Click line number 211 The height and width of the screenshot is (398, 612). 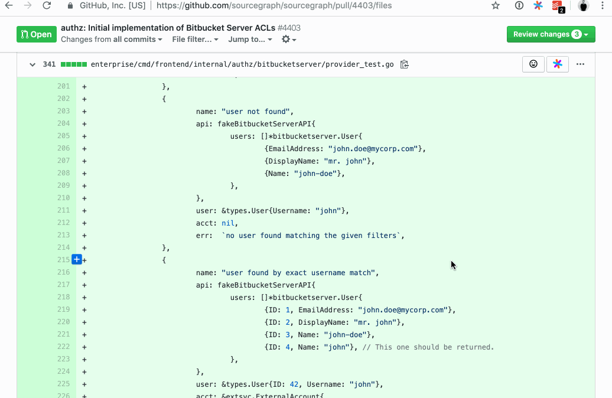pyautogui.click(x=63, y=210)
